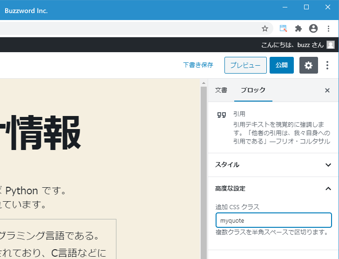This screenshot has height=259, width=339.
Task: Open the browser extensions puzzle icon
Action: click(x=298, y=28)
